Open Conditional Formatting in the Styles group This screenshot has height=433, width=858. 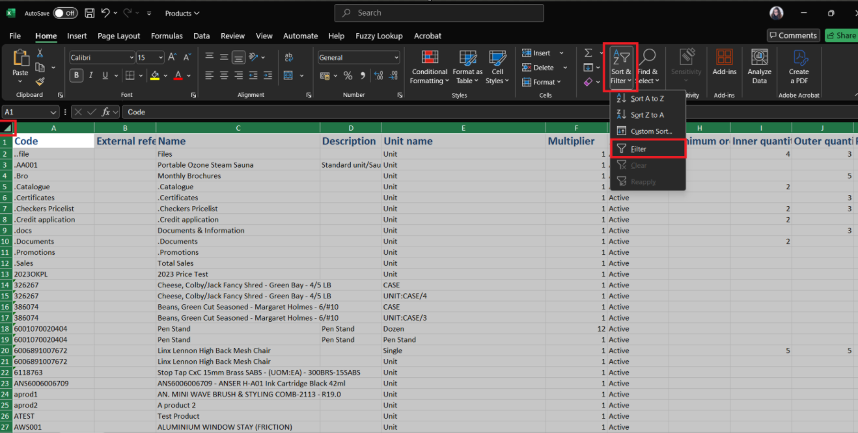click(429, 67)
